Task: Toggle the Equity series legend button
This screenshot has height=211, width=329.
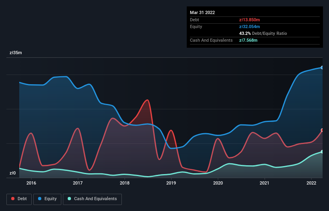Action: coord(47,199)
